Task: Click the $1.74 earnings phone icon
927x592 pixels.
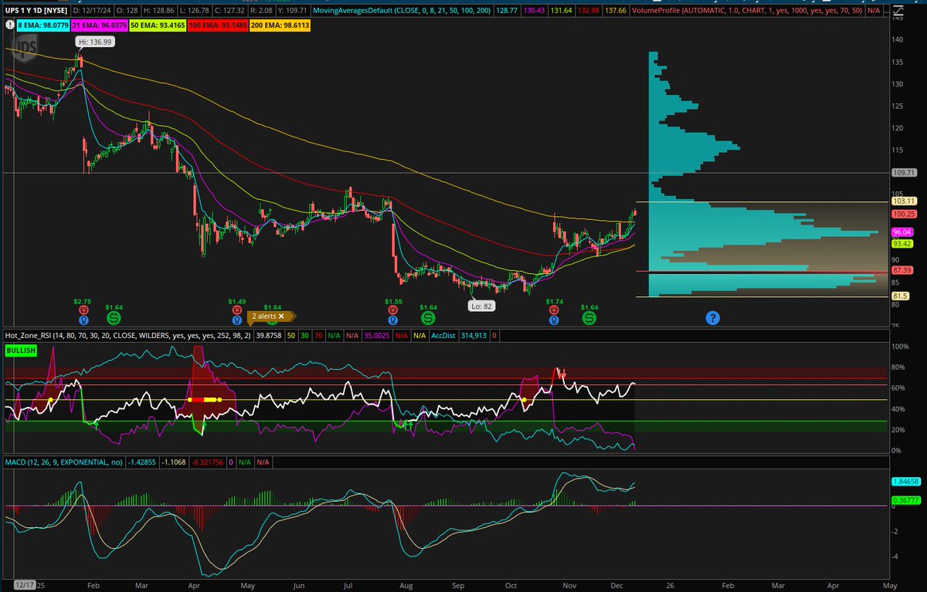Action: pos(554,309)
